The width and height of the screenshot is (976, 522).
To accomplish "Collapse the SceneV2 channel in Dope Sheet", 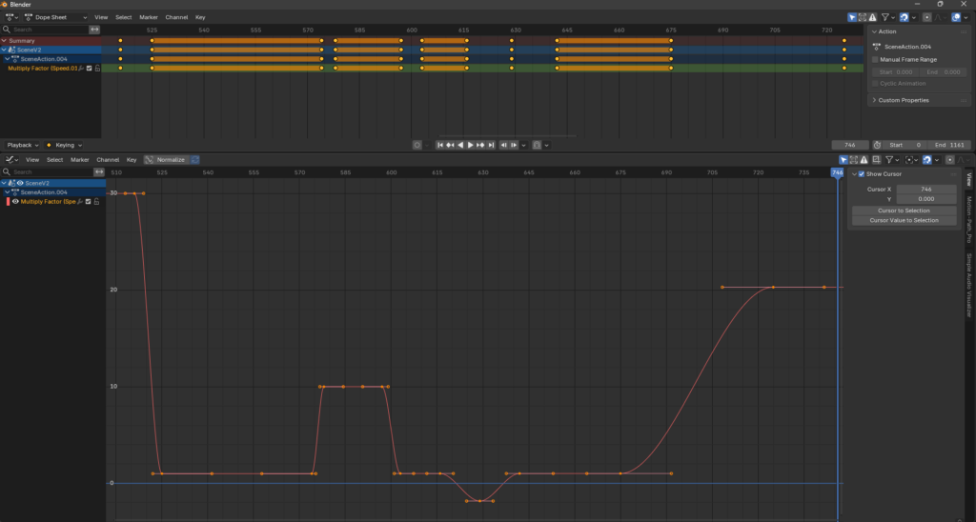I will click(4, 50).
